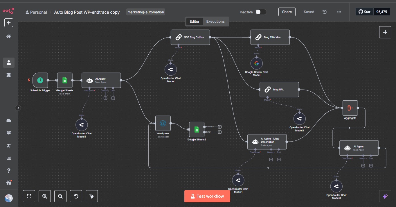This screenshot has height=207, width=396.
Task: Switch to the Executions tab
Action: [215, 22]
